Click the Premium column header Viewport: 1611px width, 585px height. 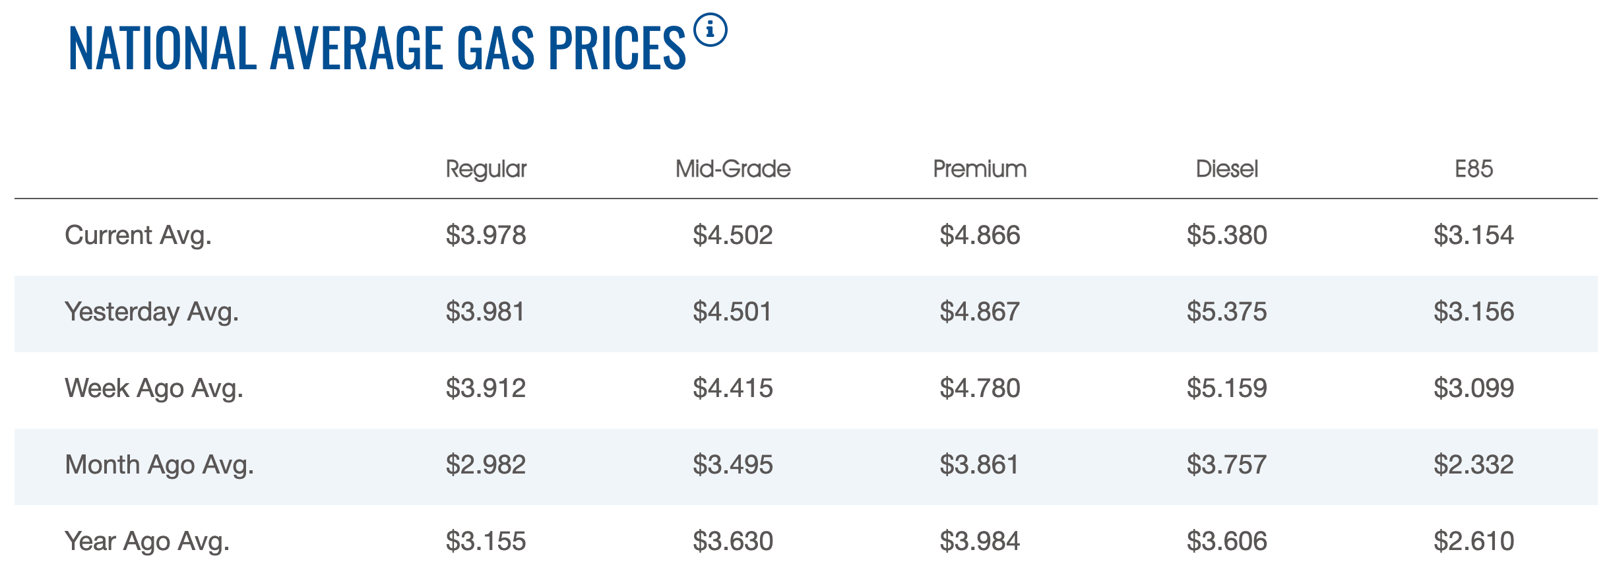[x=980, y=169]
